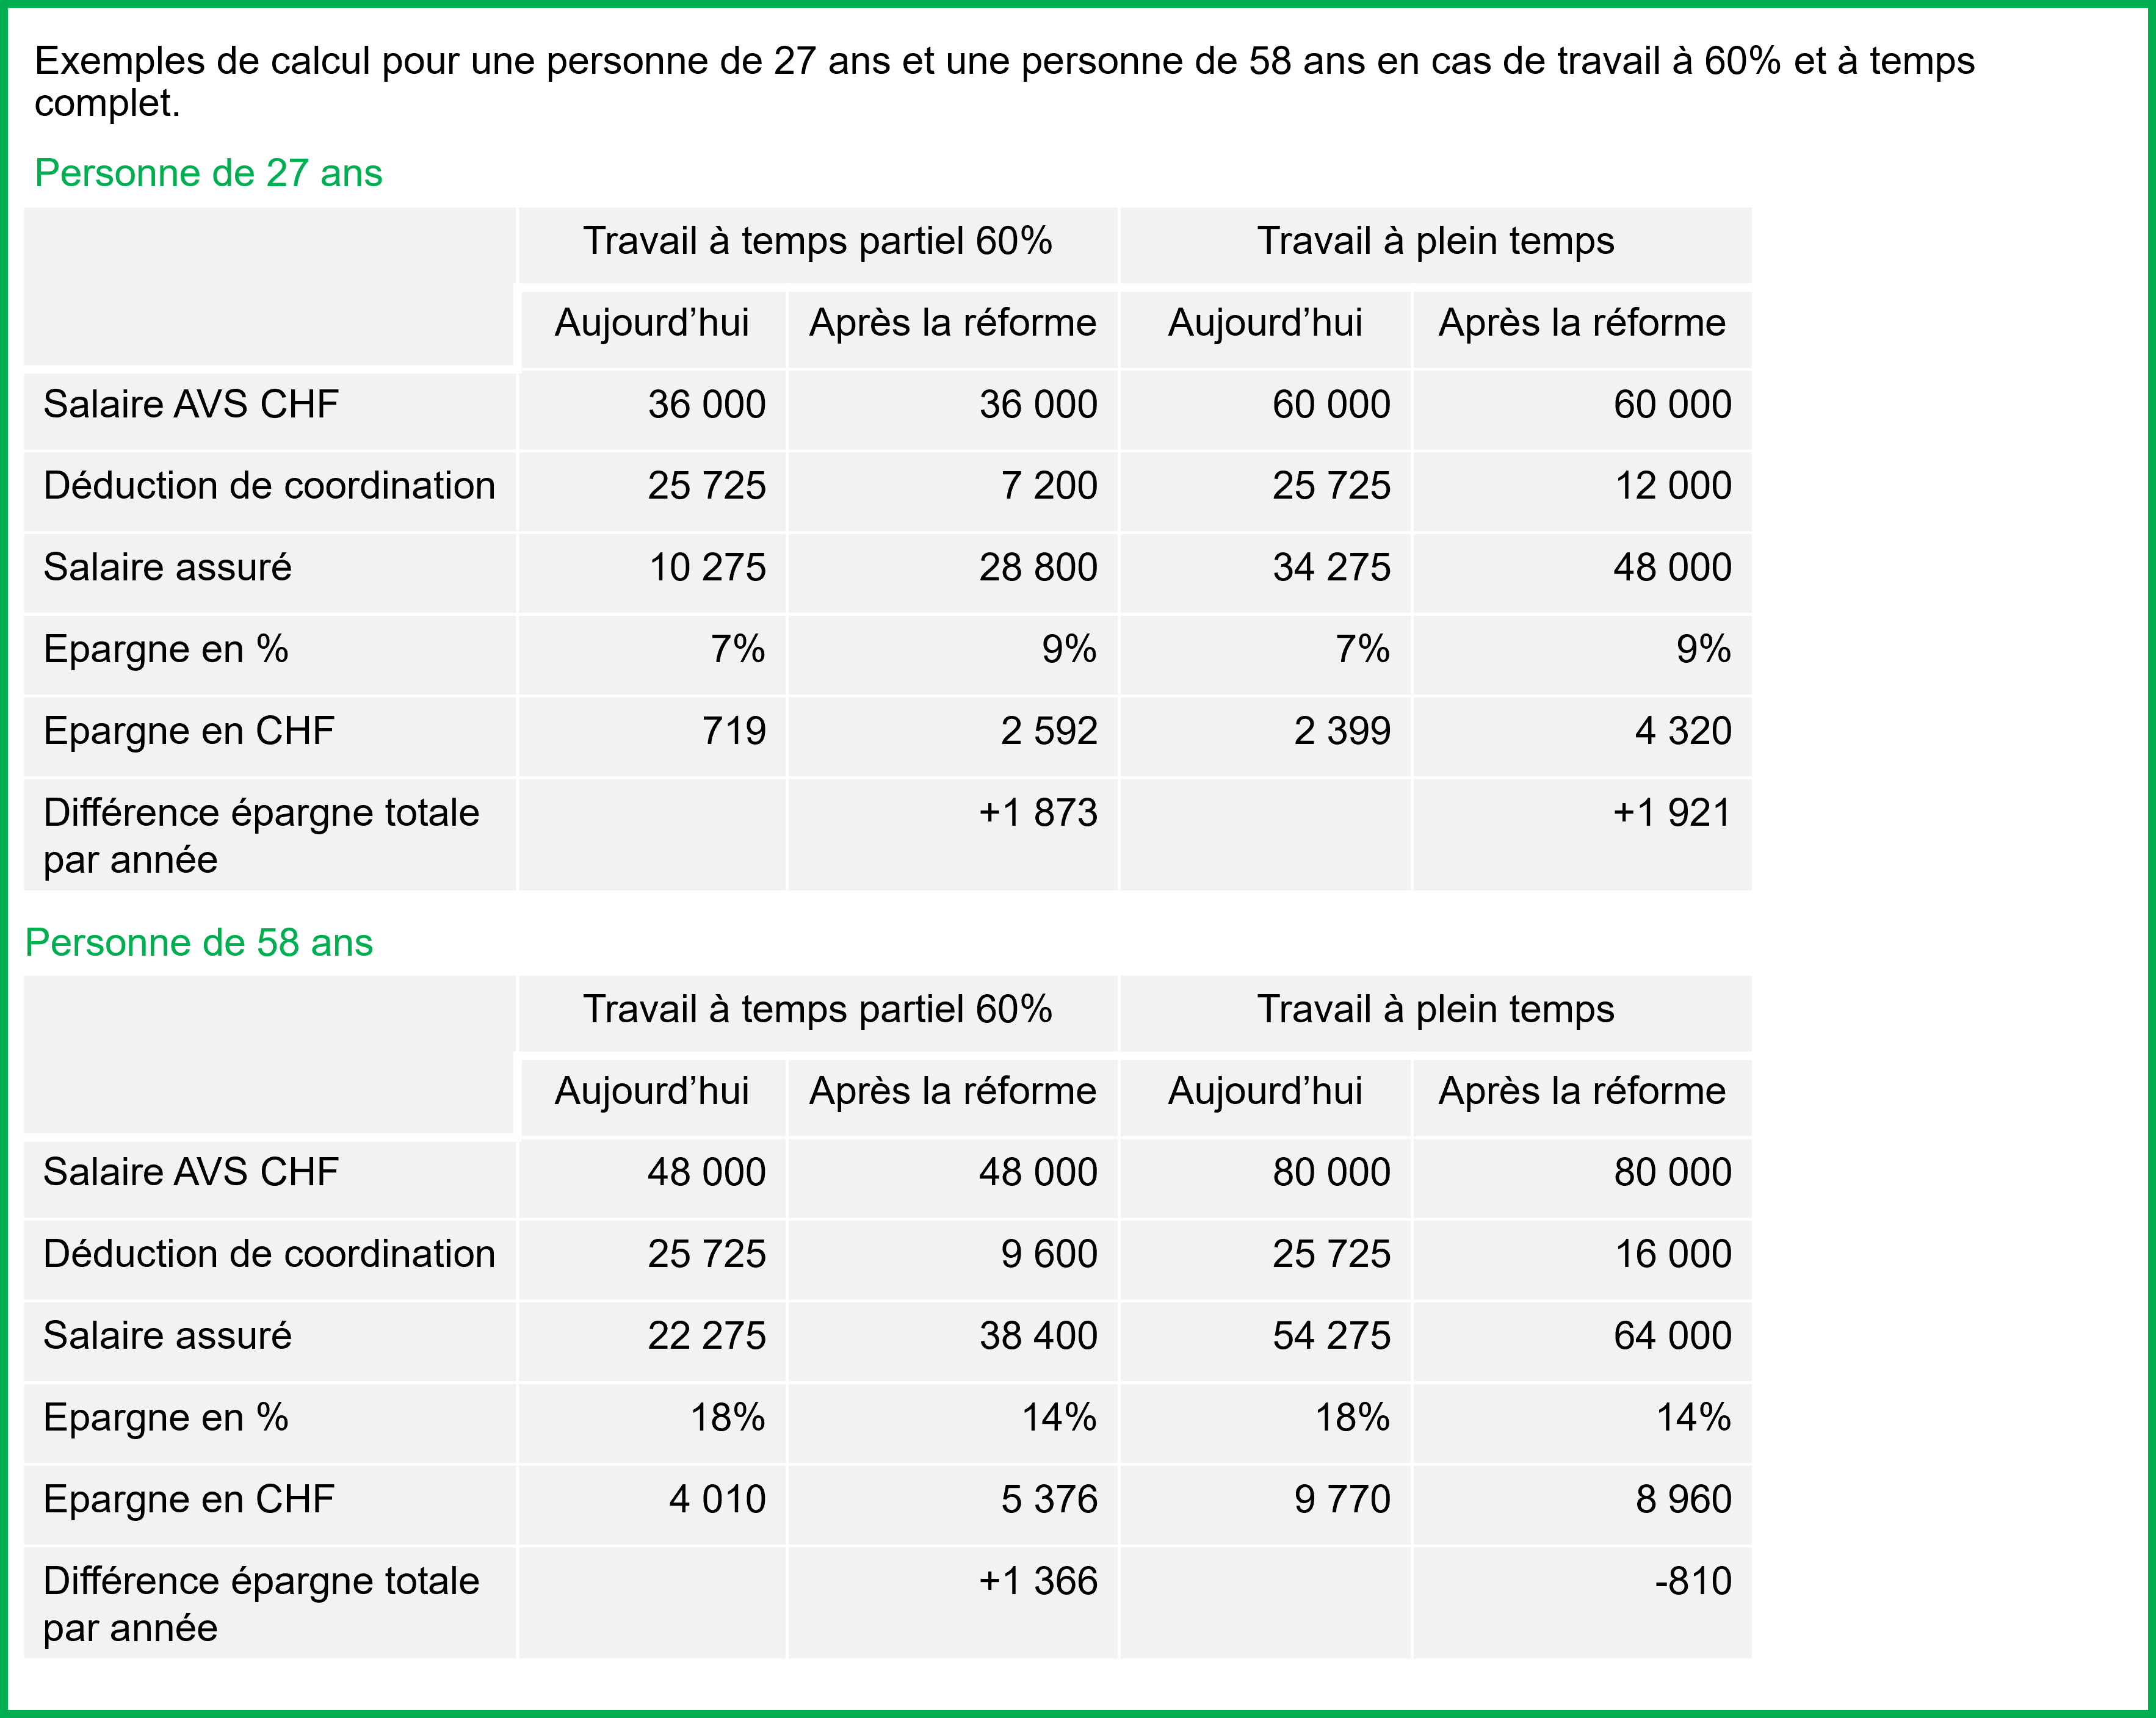Click the '+1 873' difference value
The height and width of the screenshot is (1718, 2156).
point(1037,812)
